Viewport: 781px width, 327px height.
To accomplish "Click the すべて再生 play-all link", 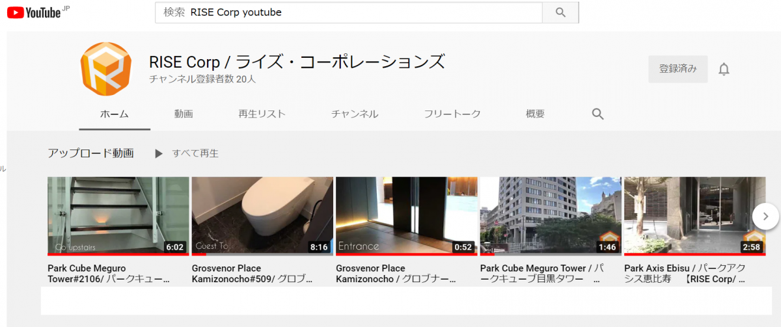I will tap(195, 153).
